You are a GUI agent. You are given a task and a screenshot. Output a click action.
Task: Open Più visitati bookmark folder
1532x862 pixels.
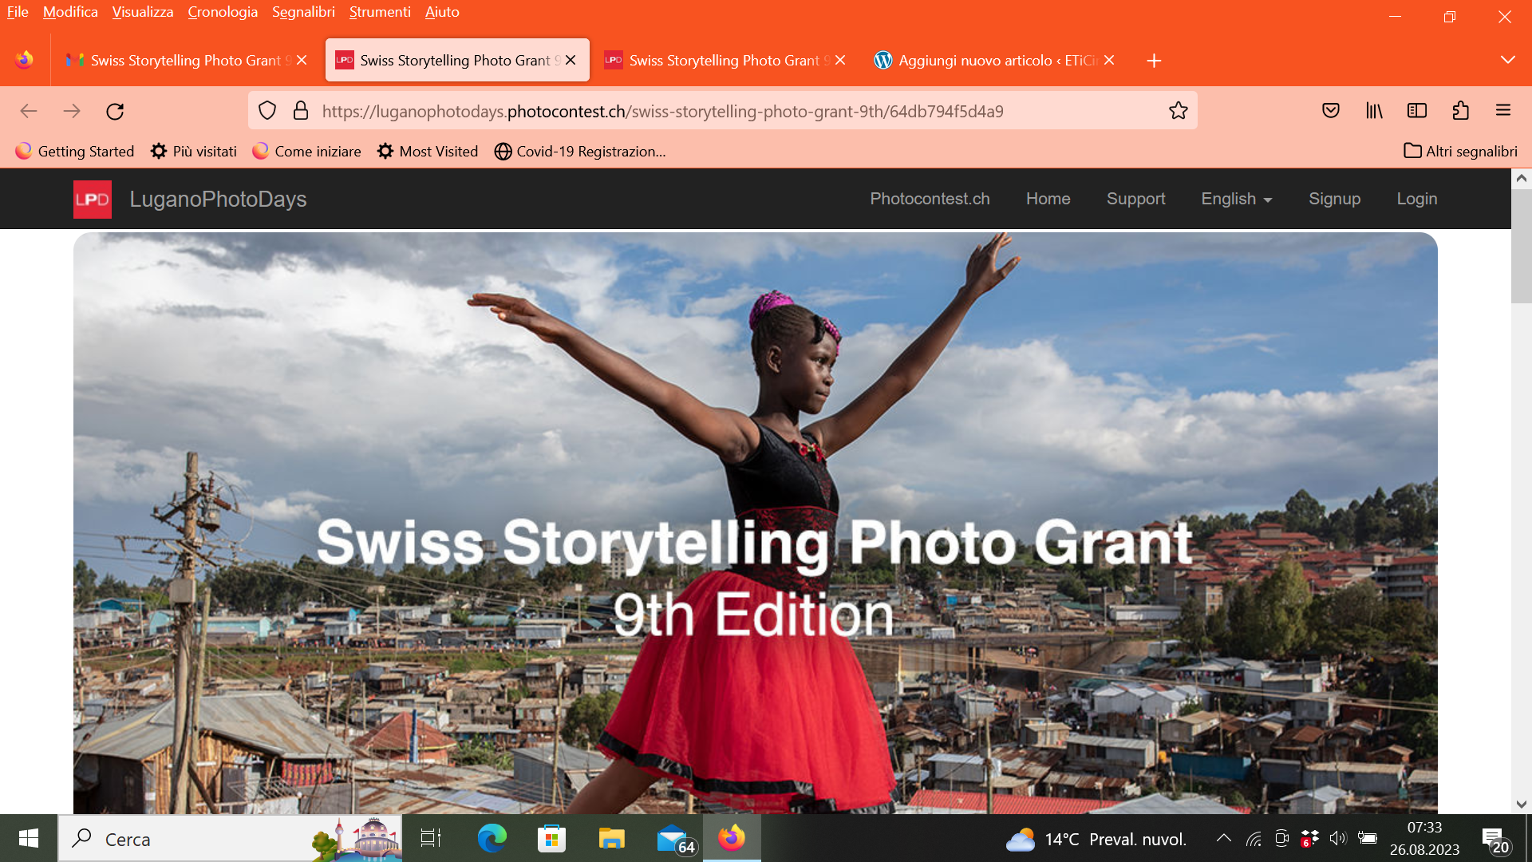(194, 151)
